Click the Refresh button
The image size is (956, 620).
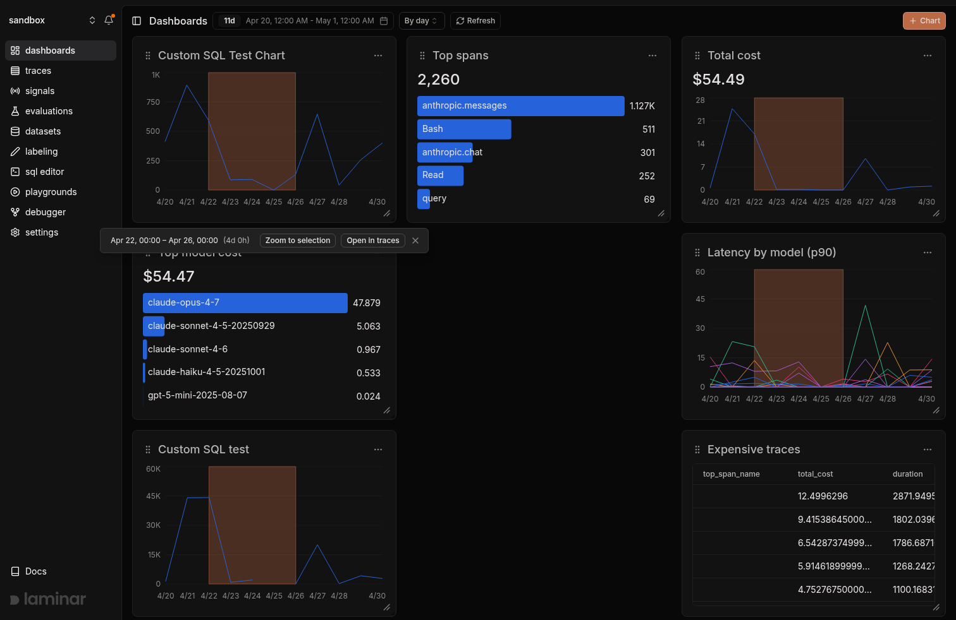[x=475, y=21]
